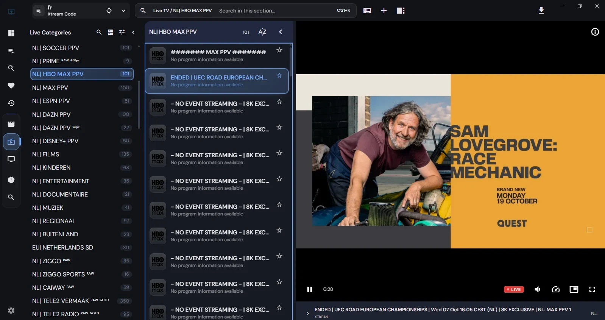Screen dimensions: 605x320
Task: Click the plus add button in top bar
Action: coord(384,11)
